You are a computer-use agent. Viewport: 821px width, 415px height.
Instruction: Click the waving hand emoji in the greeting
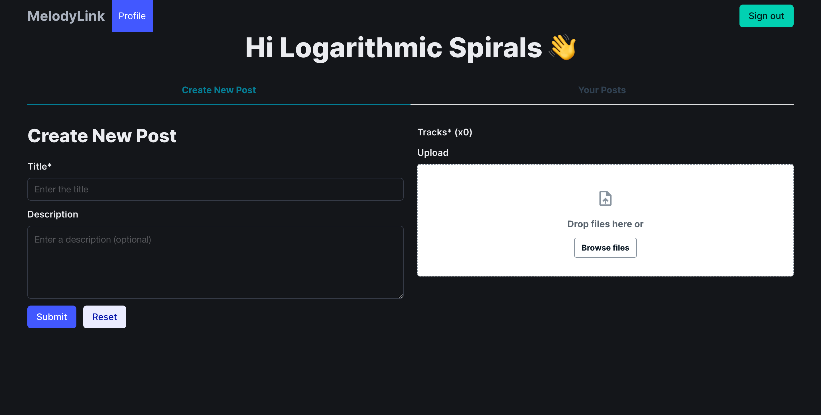pos(563,48)
